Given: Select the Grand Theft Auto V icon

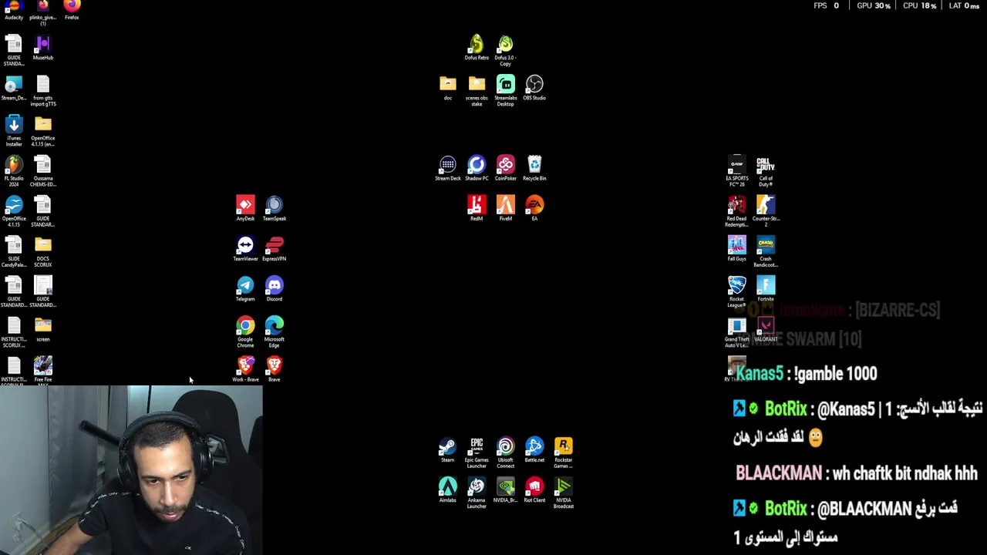Looking at the screenshot, I should pos(736,331).
